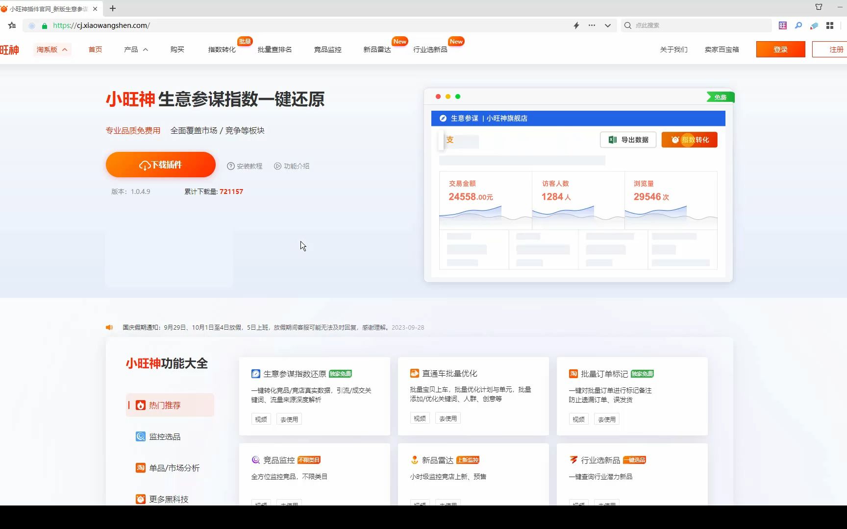Image resolution: width=847 pixels, height=529 pixels.
Task: Expand the address bar dropdown chevron
Action: 608,25
